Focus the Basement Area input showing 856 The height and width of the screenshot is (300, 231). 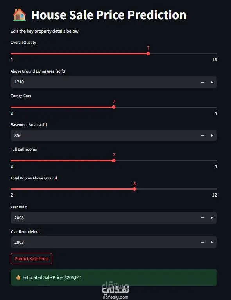click(x=104, y=135)
